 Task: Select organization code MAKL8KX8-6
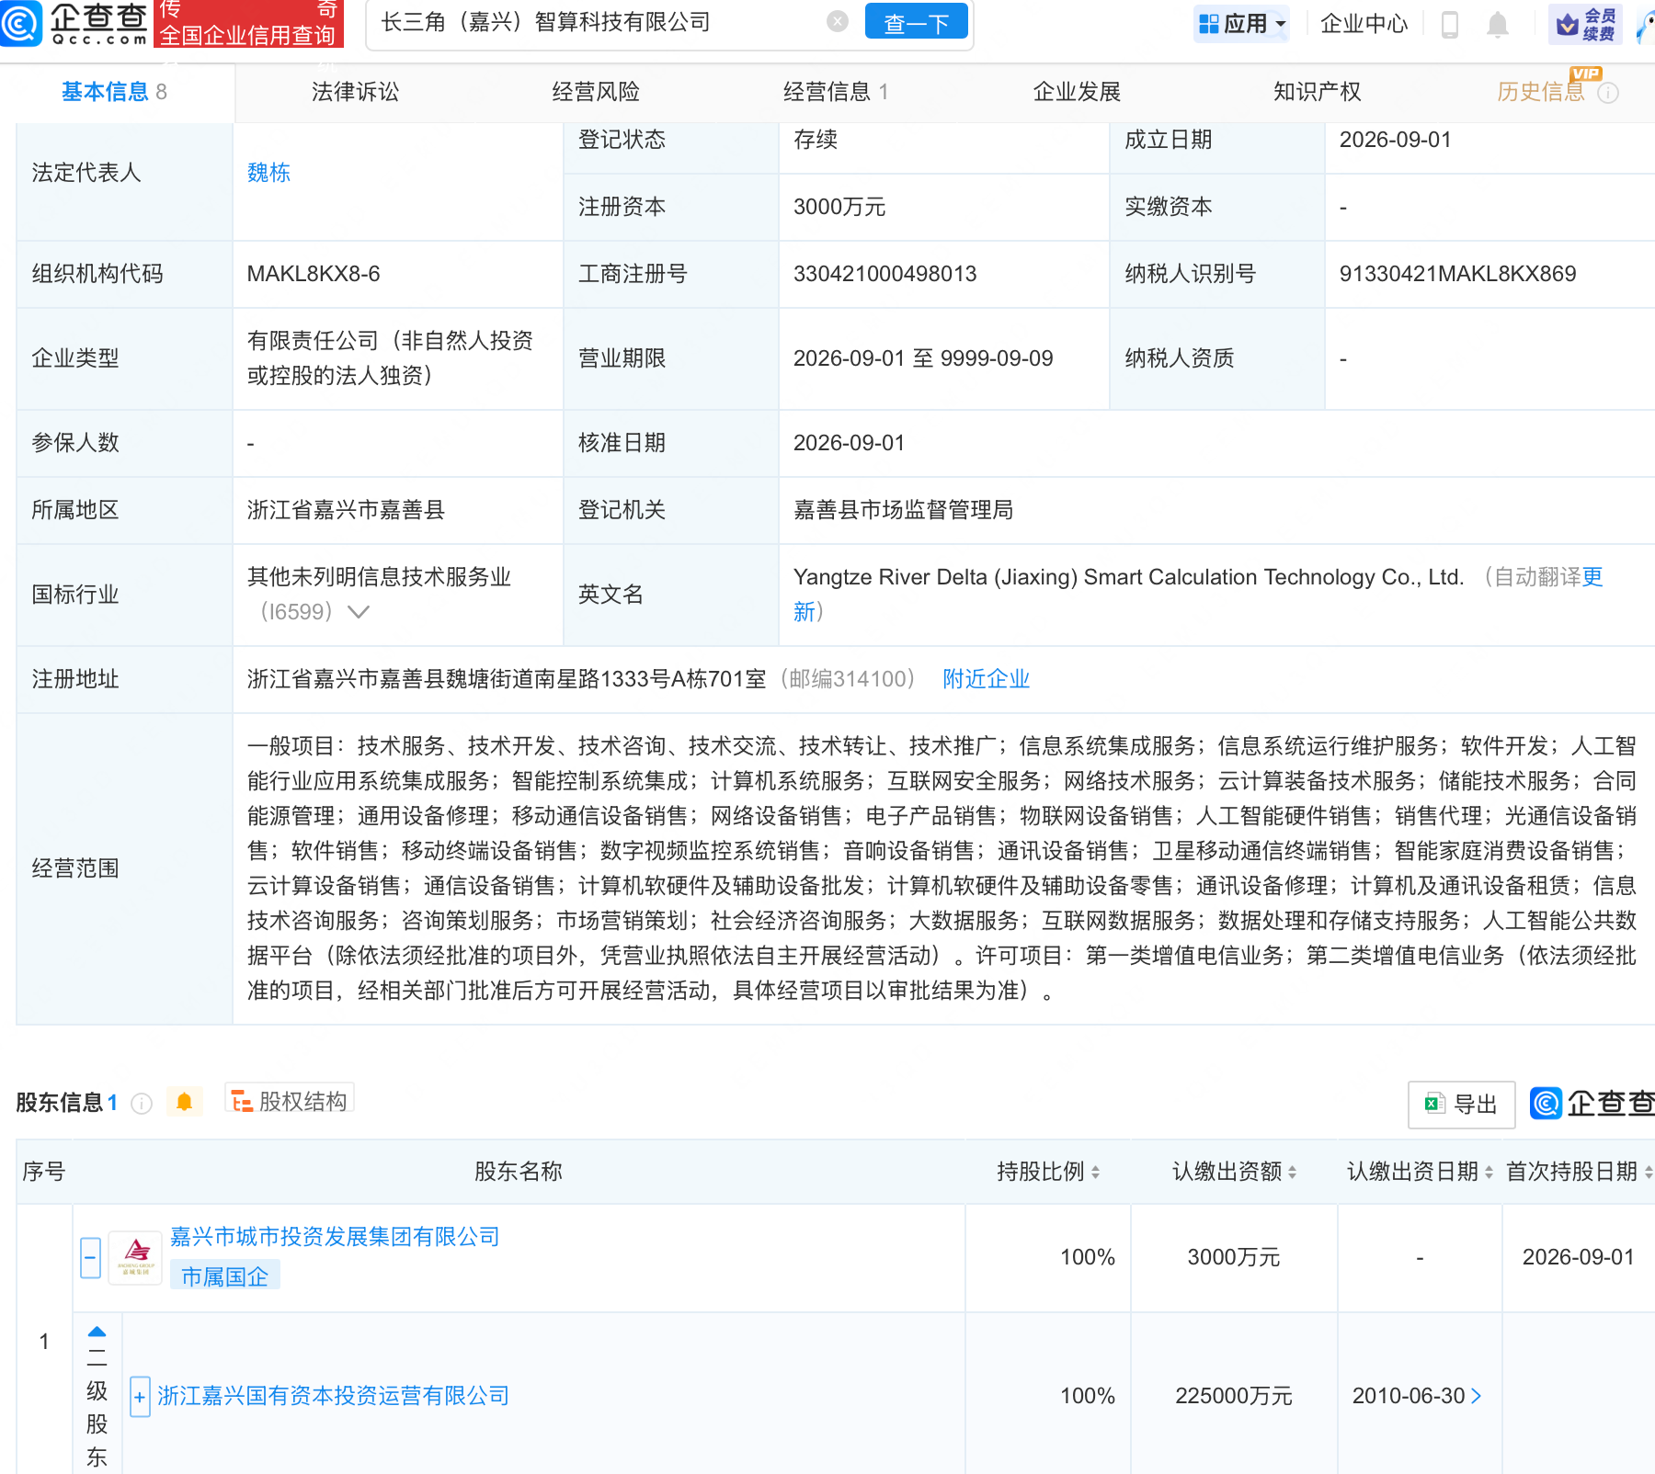[x=314, y=274]
